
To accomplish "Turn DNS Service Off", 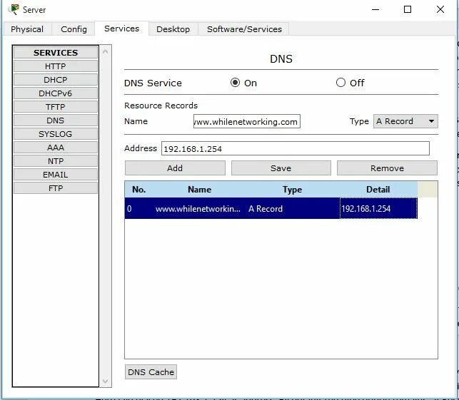I will point(341,83).
